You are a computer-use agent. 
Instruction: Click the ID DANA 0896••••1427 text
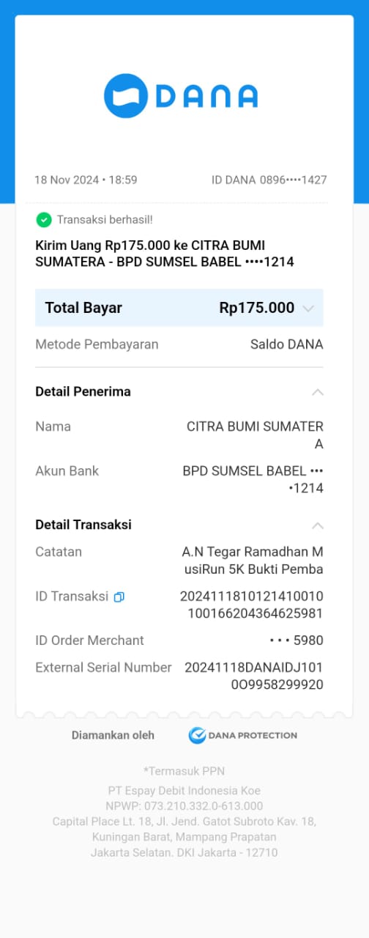coord(269,180)
